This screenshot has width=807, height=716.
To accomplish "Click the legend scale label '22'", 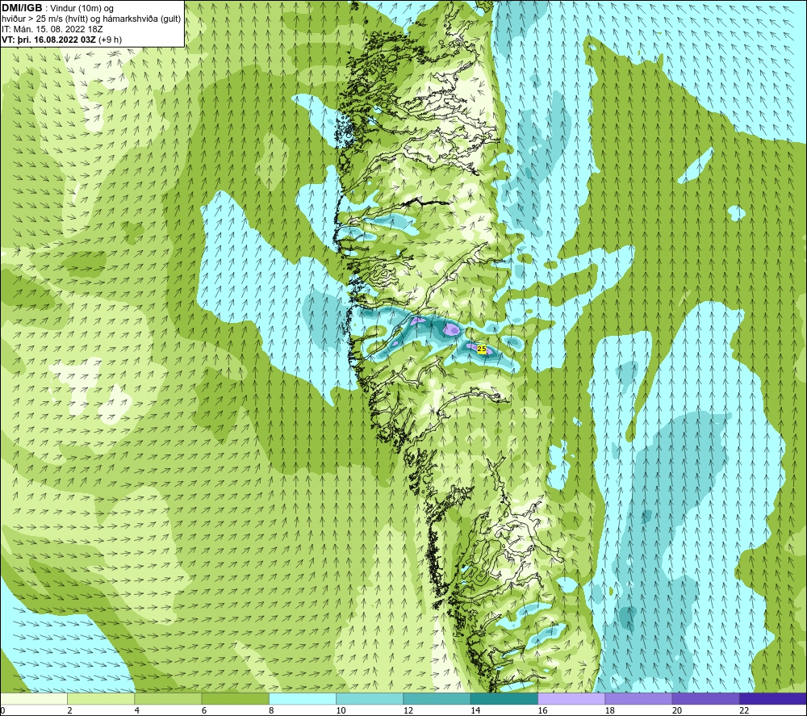I will pyautogui.click(x=745, y=710).
